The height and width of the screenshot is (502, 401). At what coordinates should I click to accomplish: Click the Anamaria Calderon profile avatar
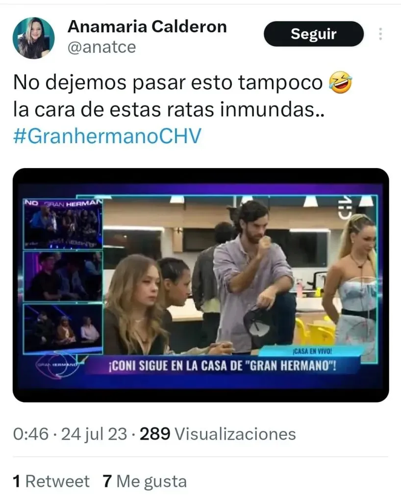pyautogui.click(x=34, y=38)
